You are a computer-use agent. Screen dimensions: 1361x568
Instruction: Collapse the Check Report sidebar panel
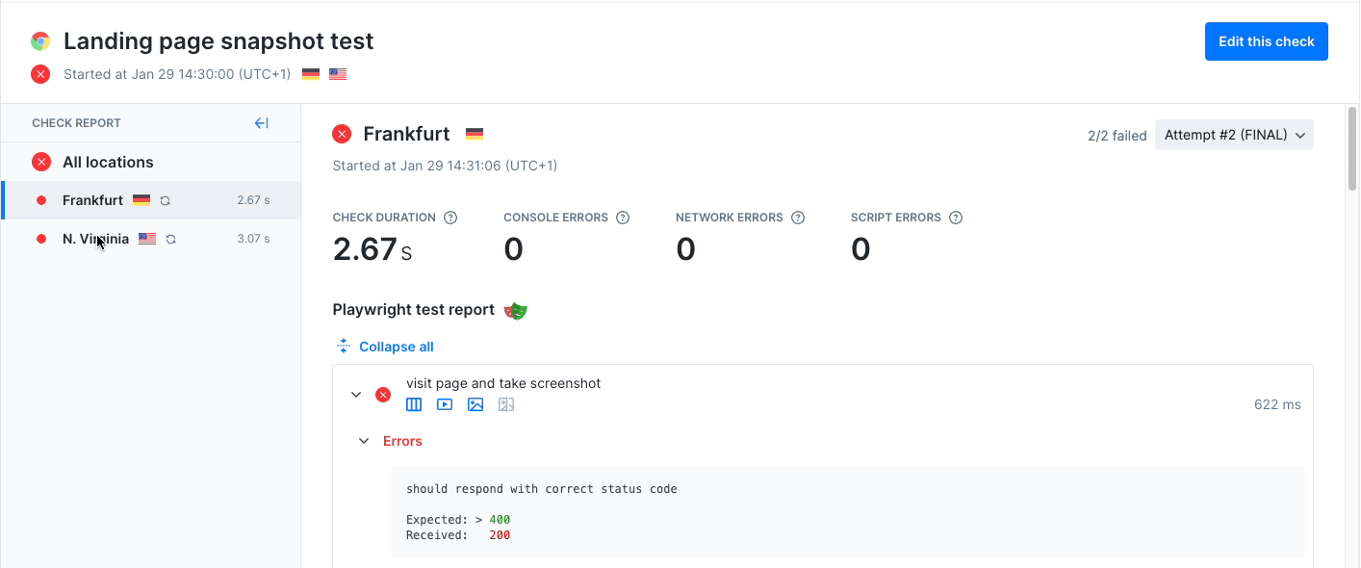[261, 123]
